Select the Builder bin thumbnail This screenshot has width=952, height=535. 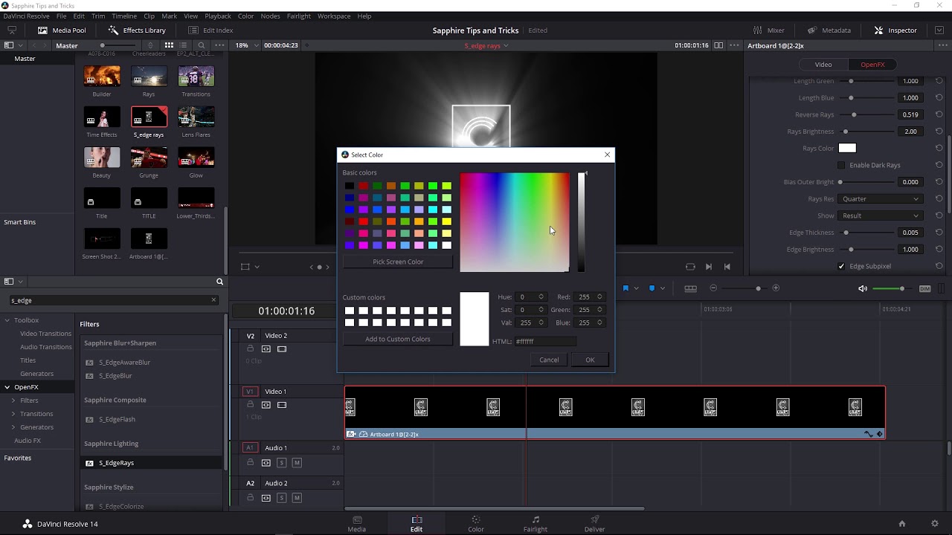click(x=102, y=76)
